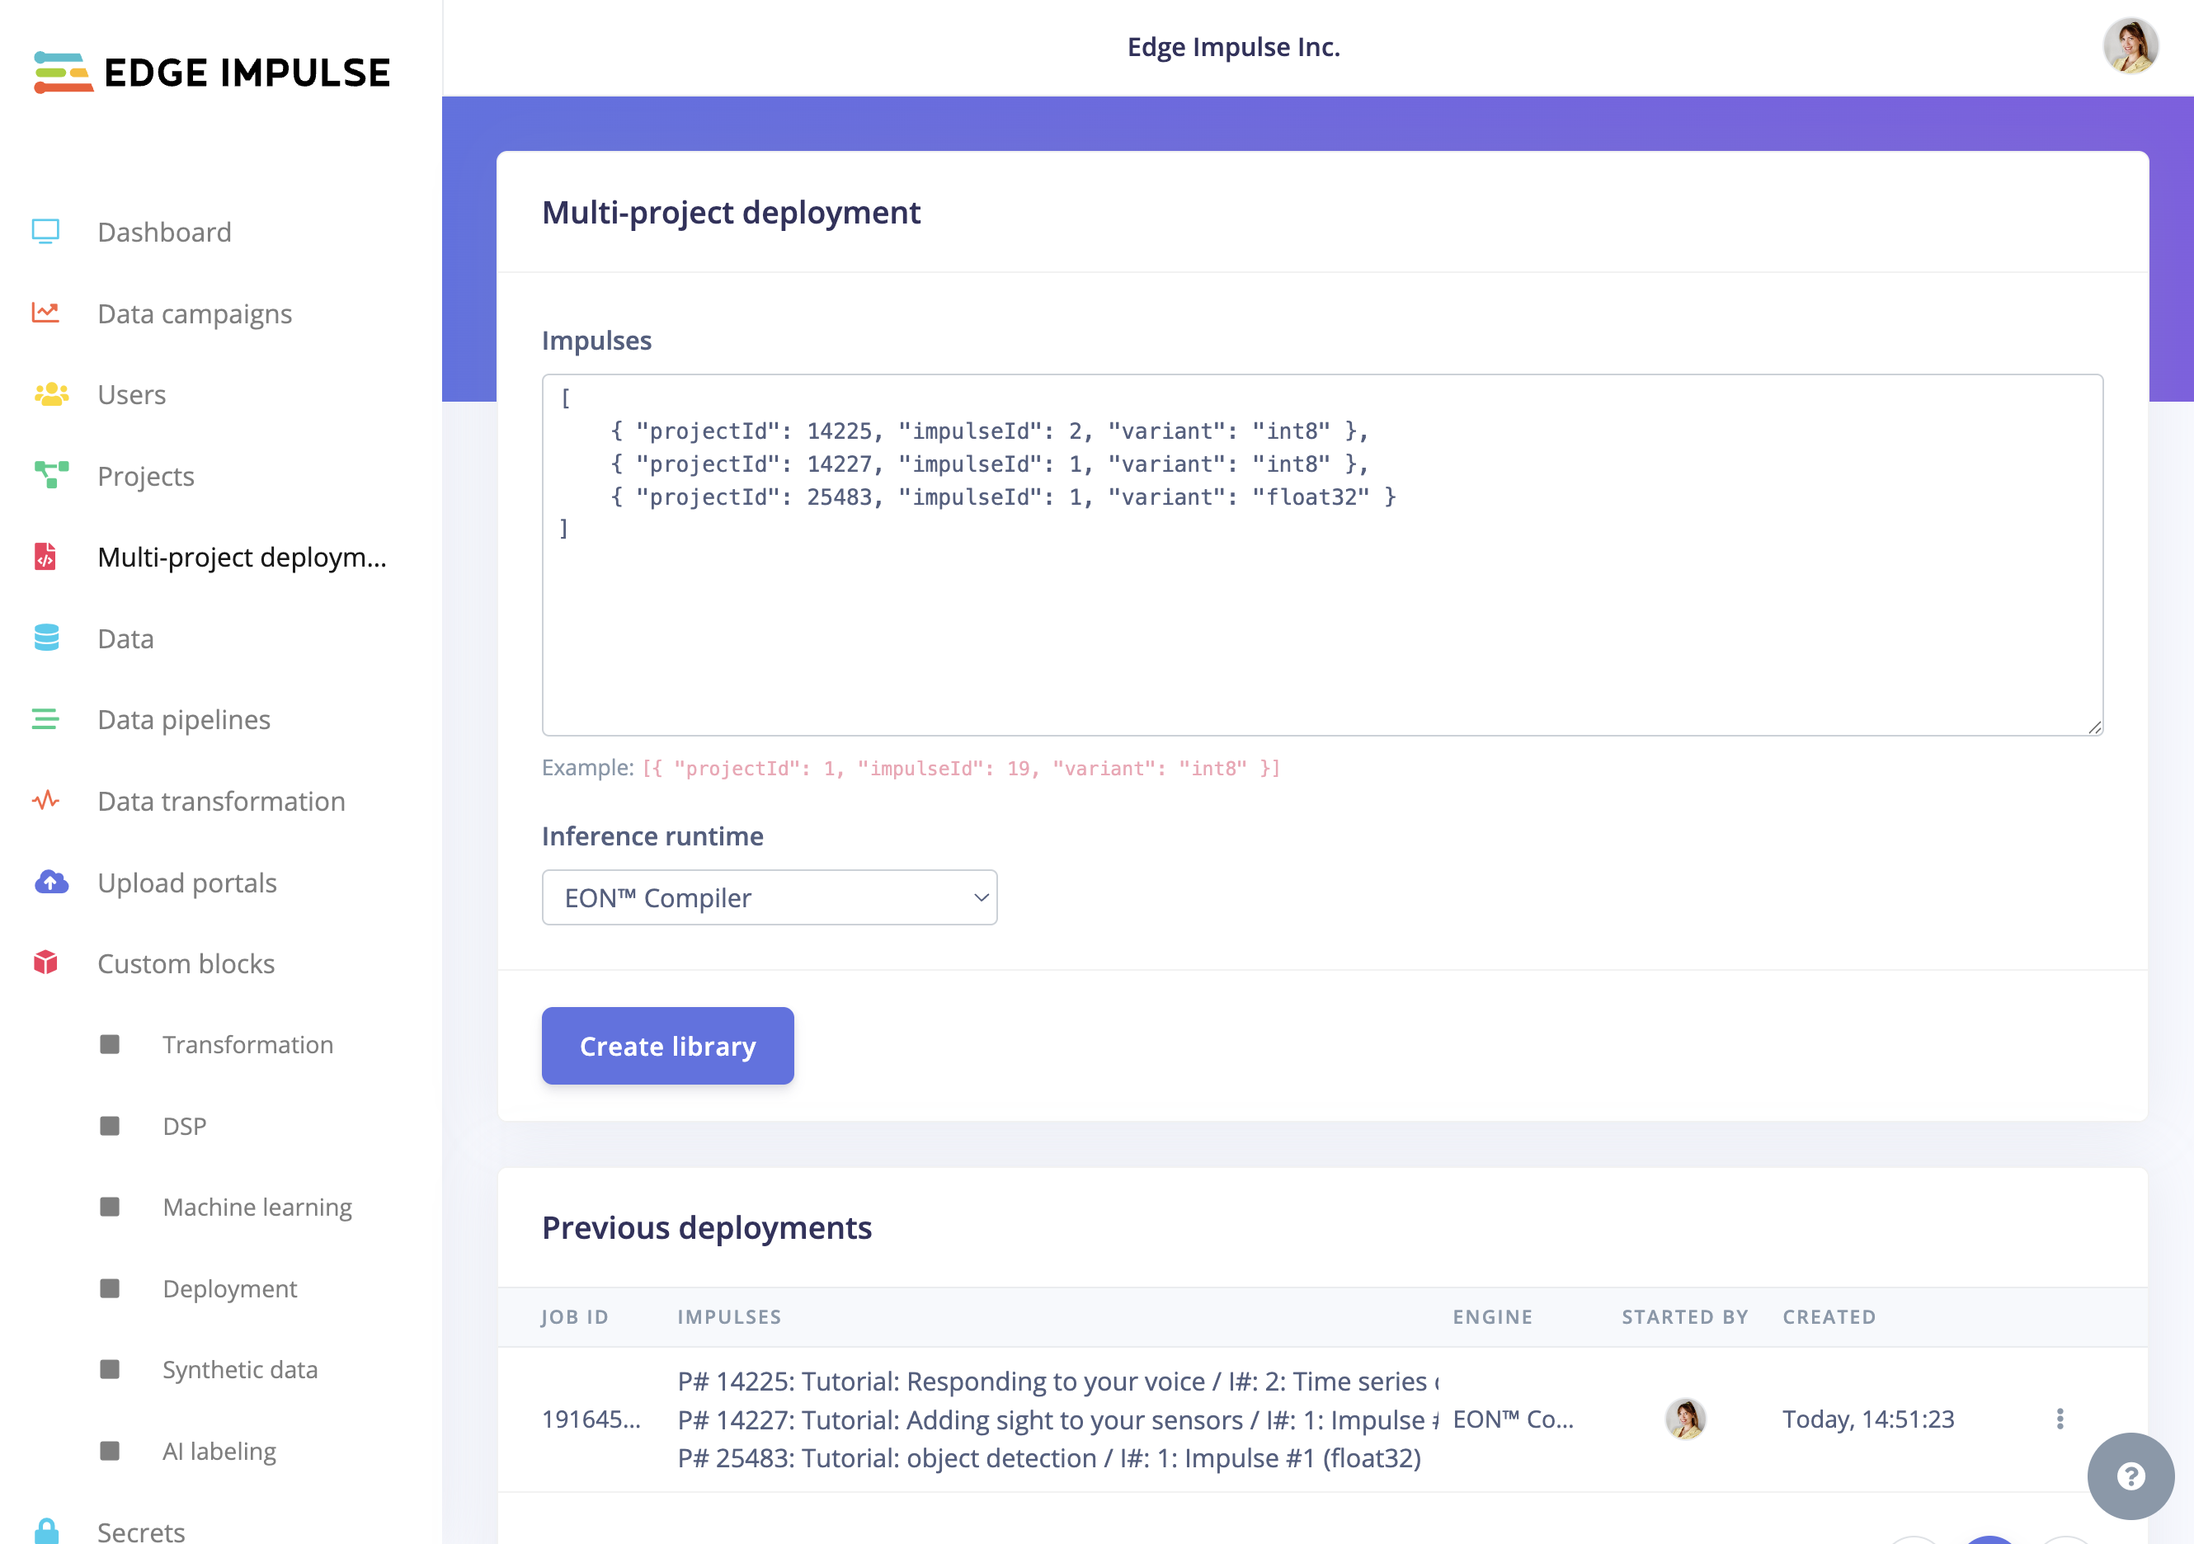Image resolution: width=2194 pixels, height=1544 pixels.
Task: Click job ID 191645... cell
Action: (591, 1419)
